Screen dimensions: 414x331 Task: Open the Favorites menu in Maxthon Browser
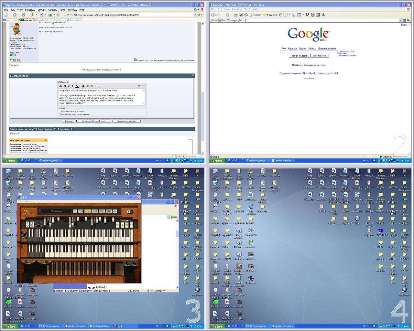tap(30, 10)
